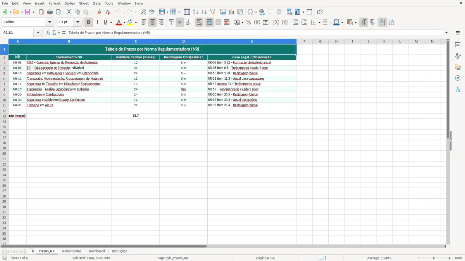
Task: Click in the formula input line
Action: click(x=255, y=32)
